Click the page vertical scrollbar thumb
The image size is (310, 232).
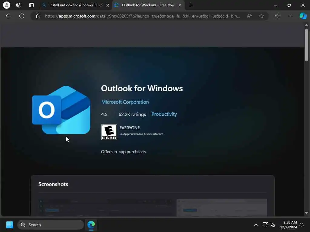pyautogui.click(x=306, y=45)
